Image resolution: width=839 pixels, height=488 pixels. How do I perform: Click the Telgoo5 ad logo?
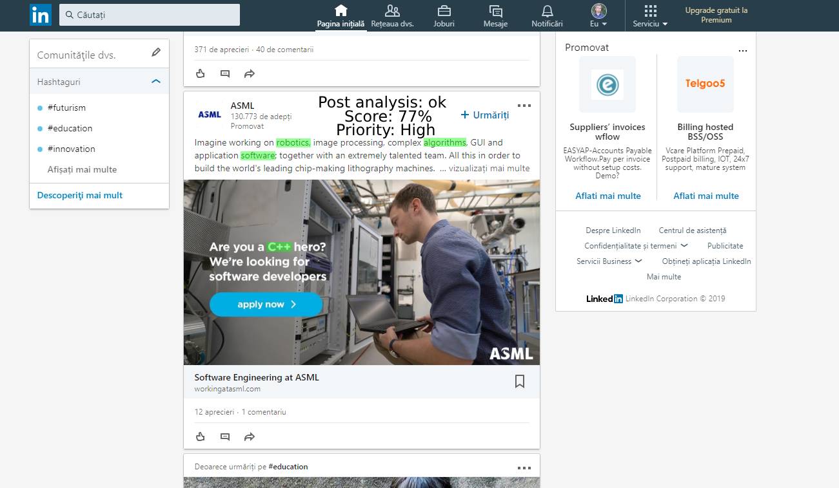tap(706, 84)
